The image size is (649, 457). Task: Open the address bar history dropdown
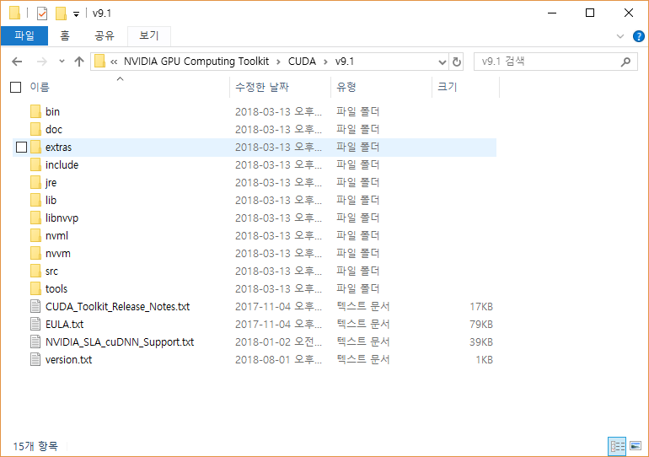(x=442, y=62)
